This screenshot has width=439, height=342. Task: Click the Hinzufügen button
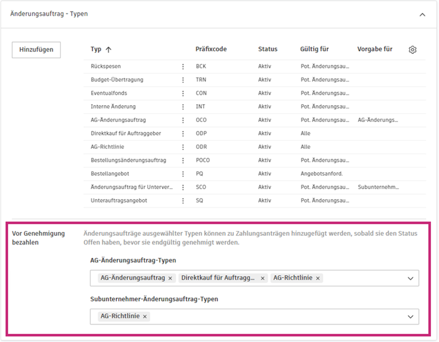pos(36,50)
